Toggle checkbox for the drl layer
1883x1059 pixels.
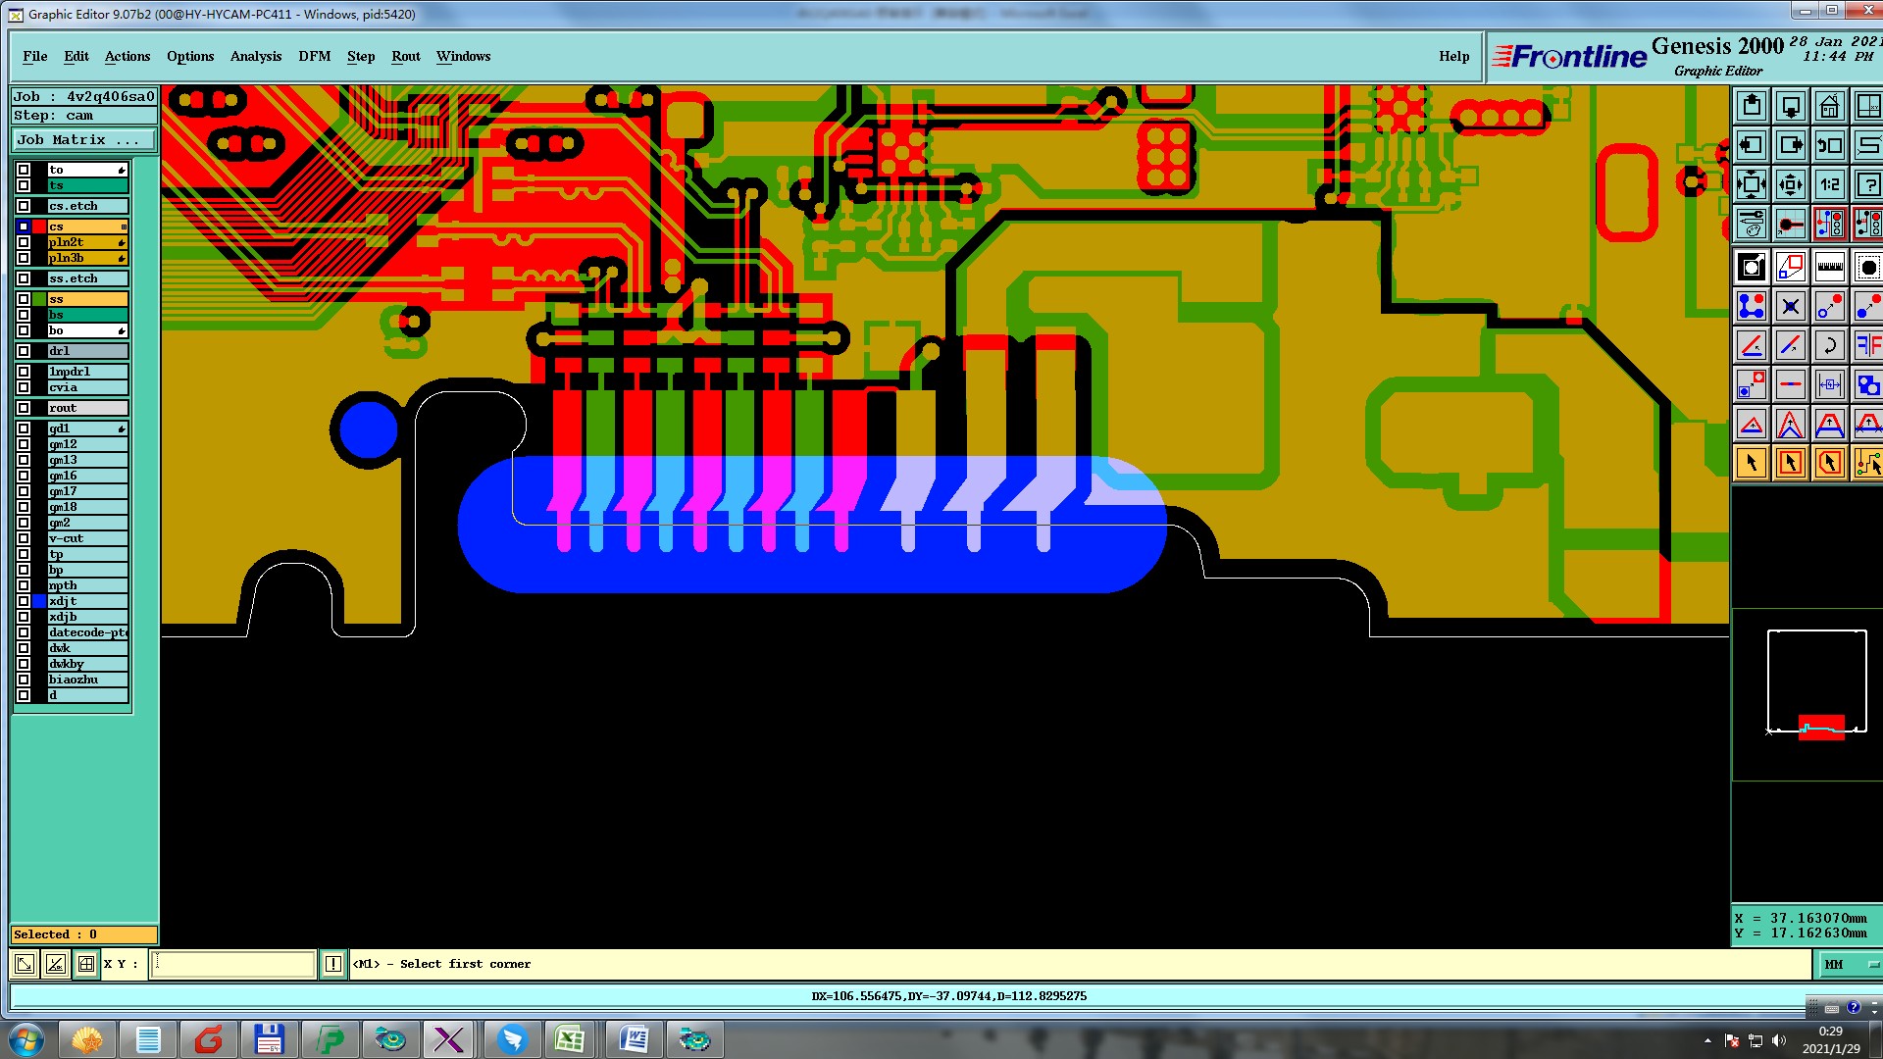tap(24, 351)
